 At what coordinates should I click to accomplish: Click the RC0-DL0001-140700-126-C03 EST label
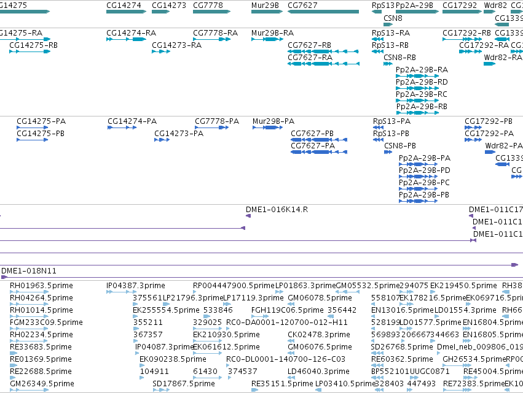pos(286,359)
